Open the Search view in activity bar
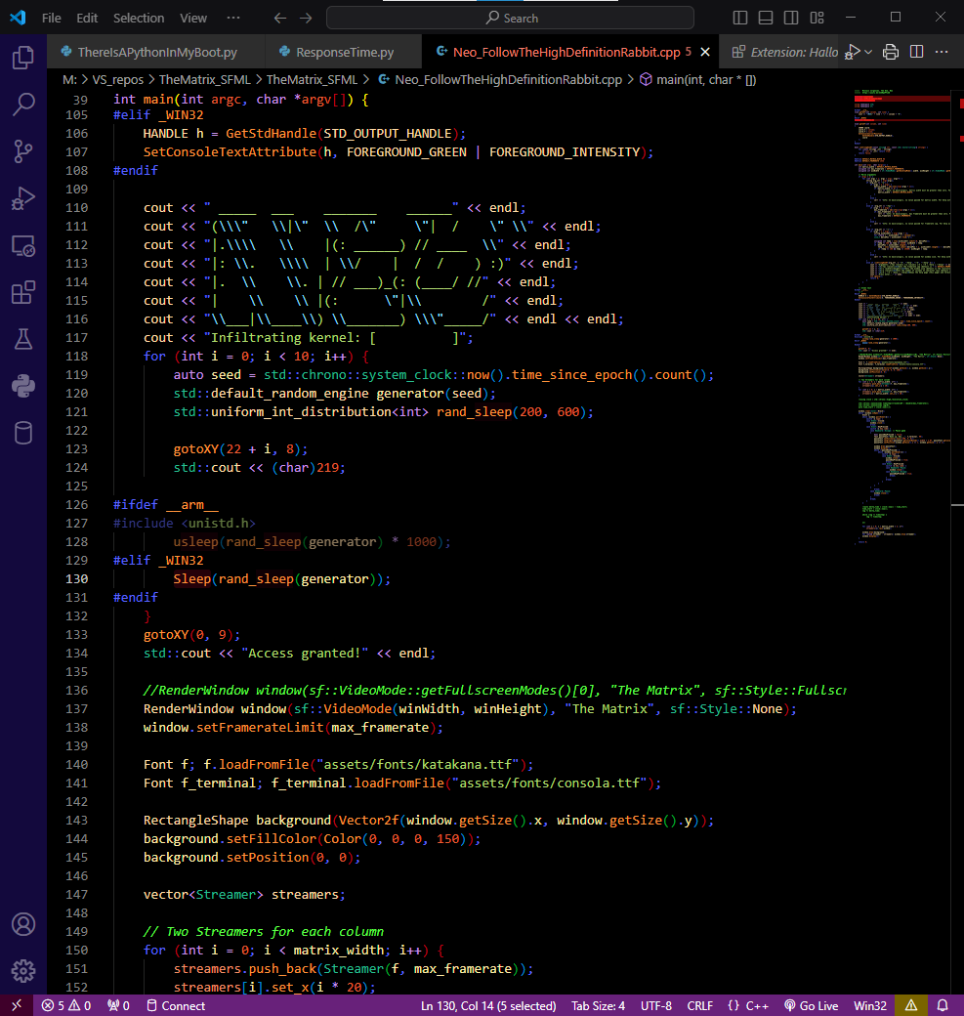Screen dimensions: 964x1016 [x=23, y=105]
